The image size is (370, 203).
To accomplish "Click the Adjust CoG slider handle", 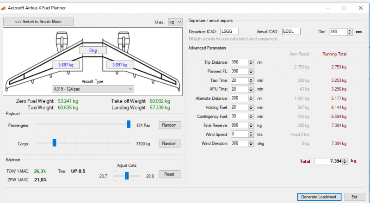I will (x=127, y=176).
